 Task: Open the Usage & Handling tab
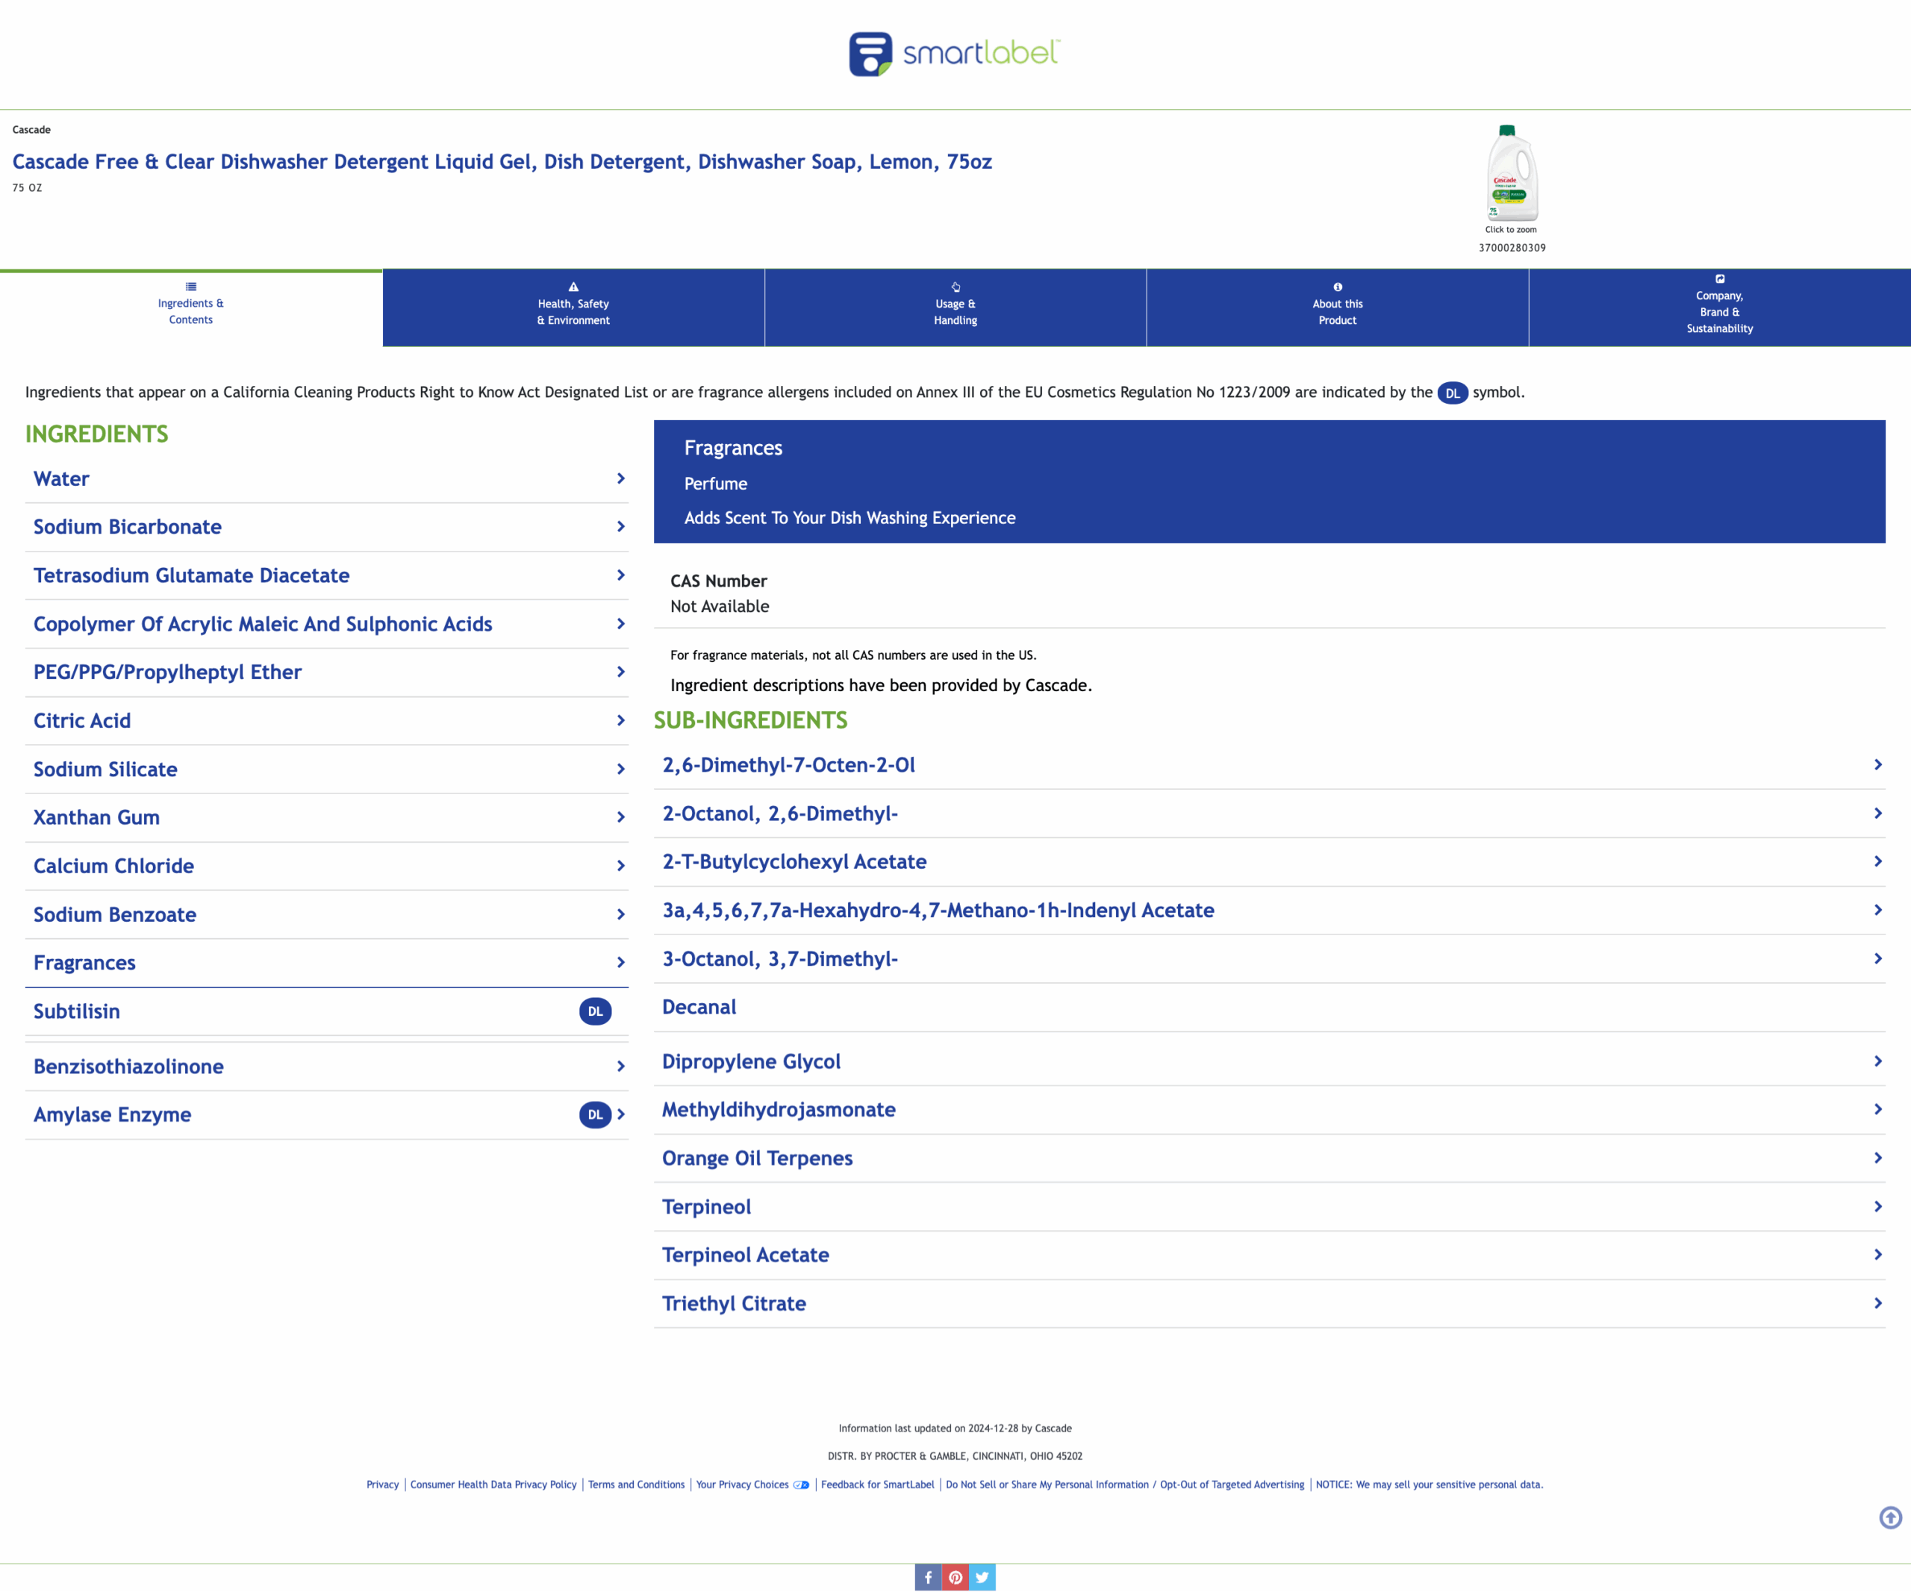coord(955,308)
